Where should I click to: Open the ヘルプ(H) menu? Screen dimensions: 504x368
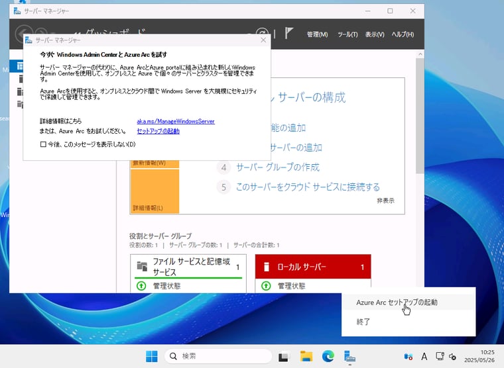coord(403,34)
